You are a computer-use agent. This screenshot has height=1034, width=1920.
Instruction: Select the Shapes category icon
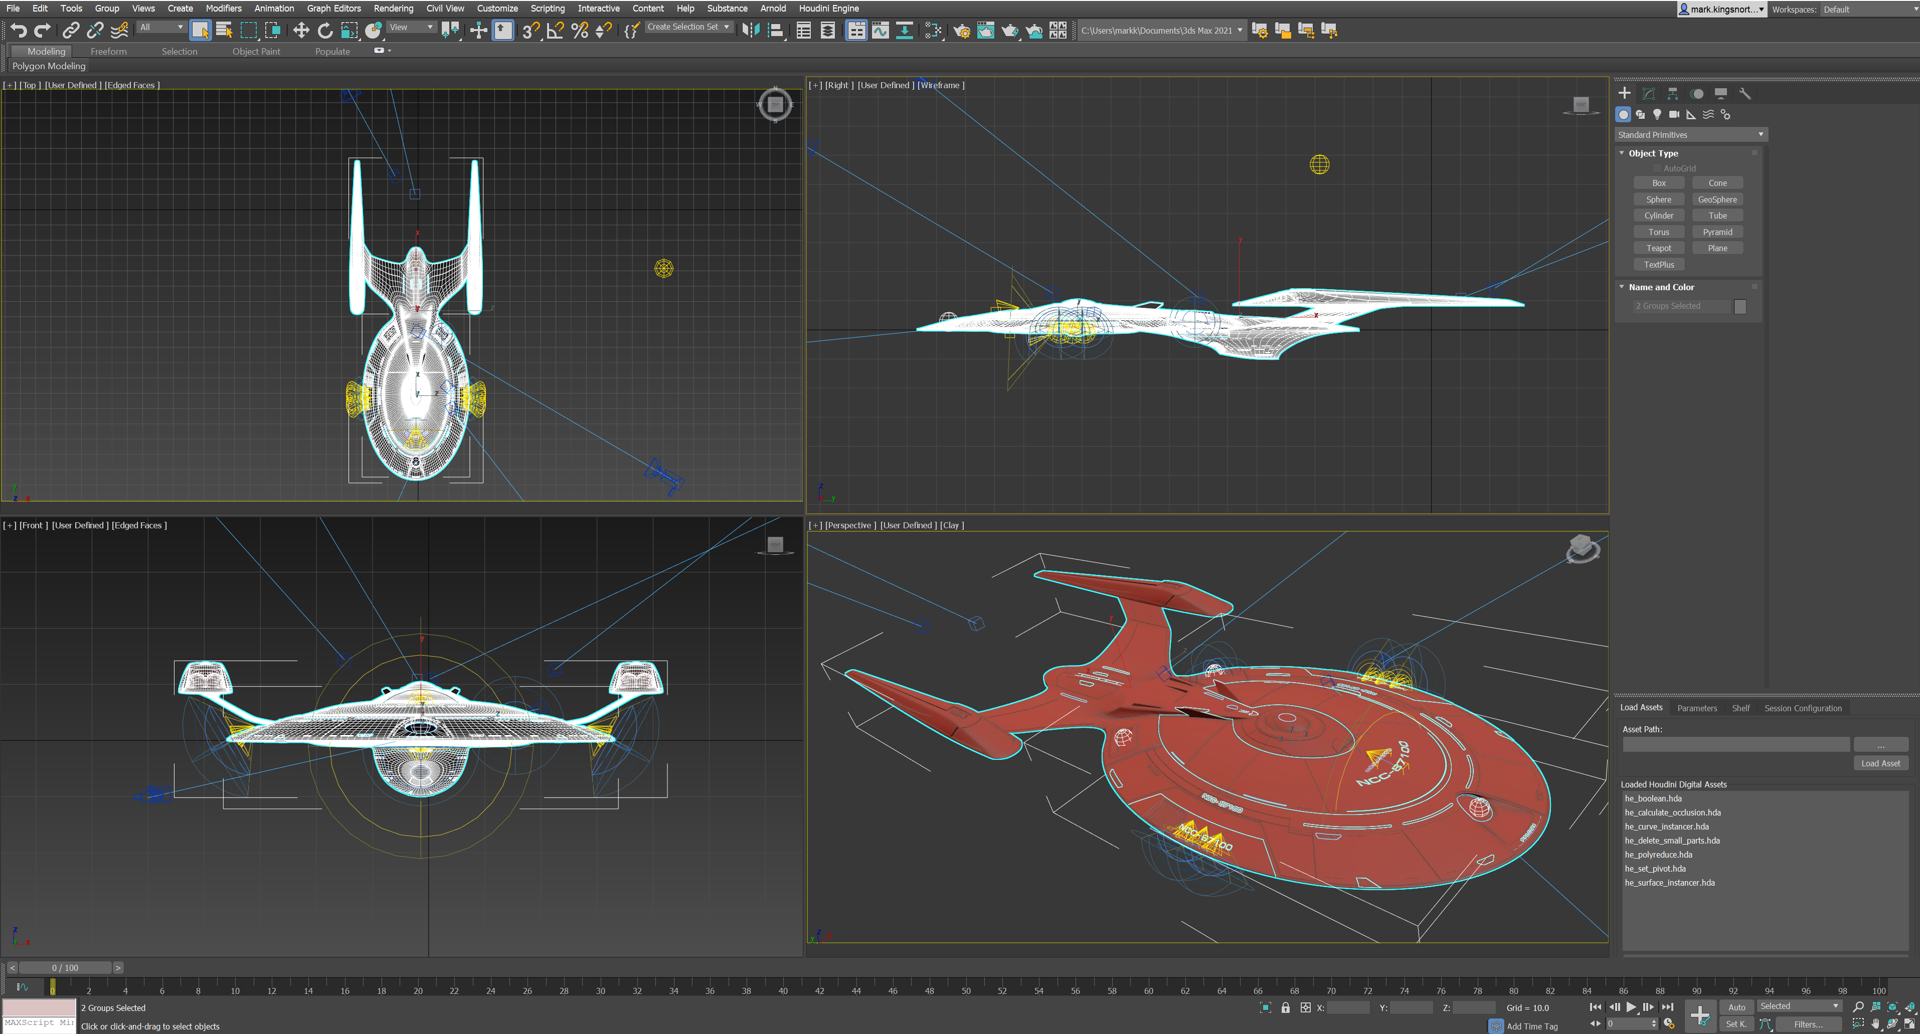click(x=1640, y=114)
